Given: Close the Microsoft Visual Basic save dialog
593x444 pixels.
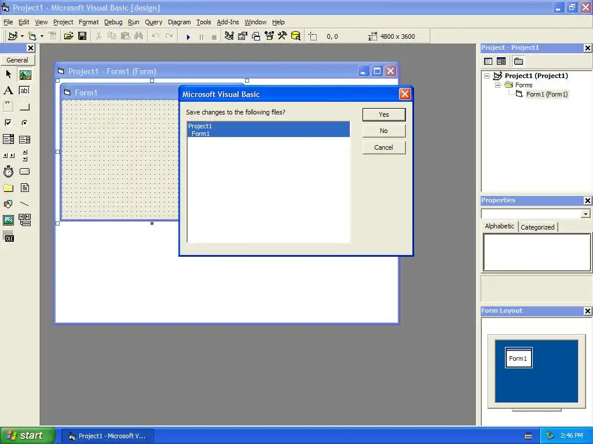Looking at the screenshot, I should [405, 94].
